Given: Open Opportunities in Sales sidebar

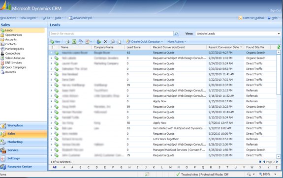Looking at the screenshot, I should tap(14, 35).
